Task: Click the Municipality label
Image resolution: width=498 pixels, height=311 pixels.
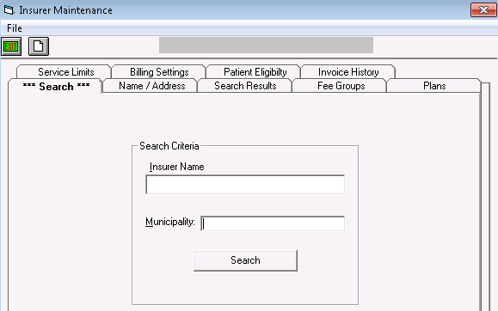Action: coord(170,222)
